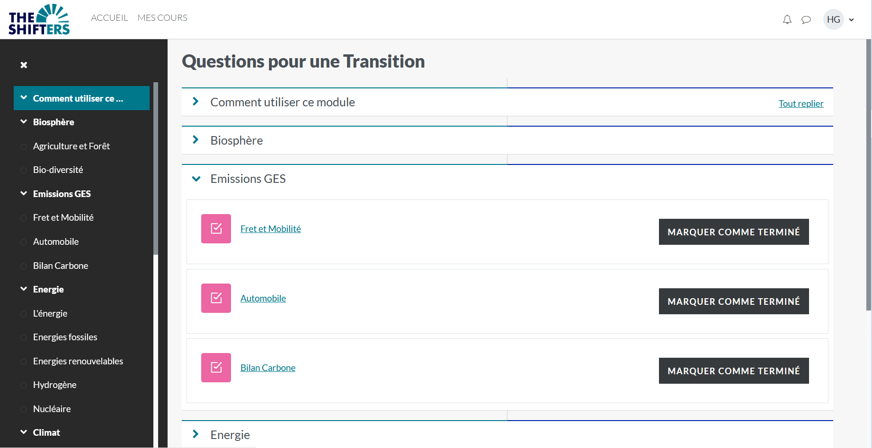Open the user menu dropdown arrow
This screenshot has width=872, height=448.
851,20
